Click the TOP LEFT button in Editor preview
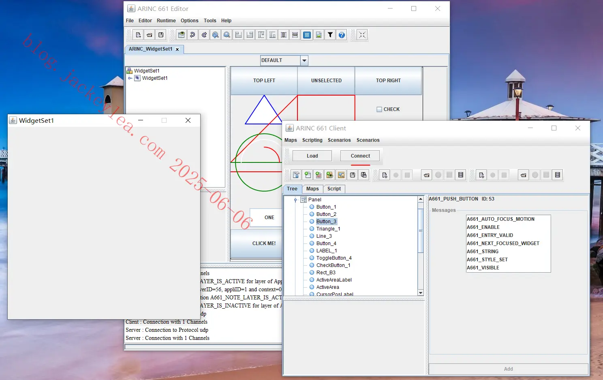 click(264, 81)
